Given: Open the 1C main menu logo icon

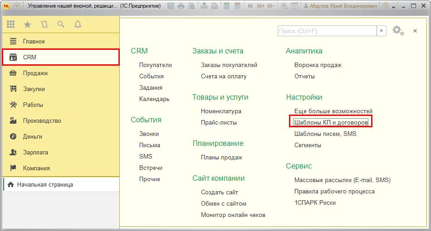Looking at the screenshot, I should click(x=6, y=5).
